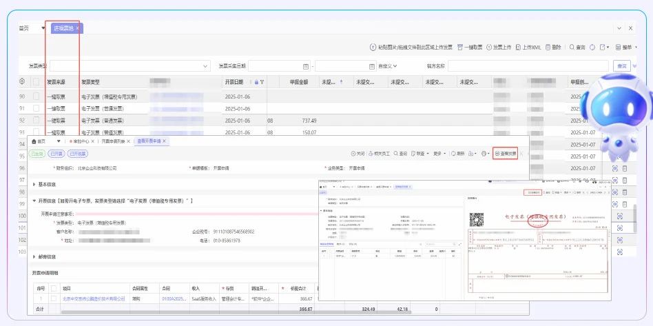This screenshot has height=326, width=653.
Task: Check the checkbox for row 90
Action: pyautogui.click(x=36, y=96)
